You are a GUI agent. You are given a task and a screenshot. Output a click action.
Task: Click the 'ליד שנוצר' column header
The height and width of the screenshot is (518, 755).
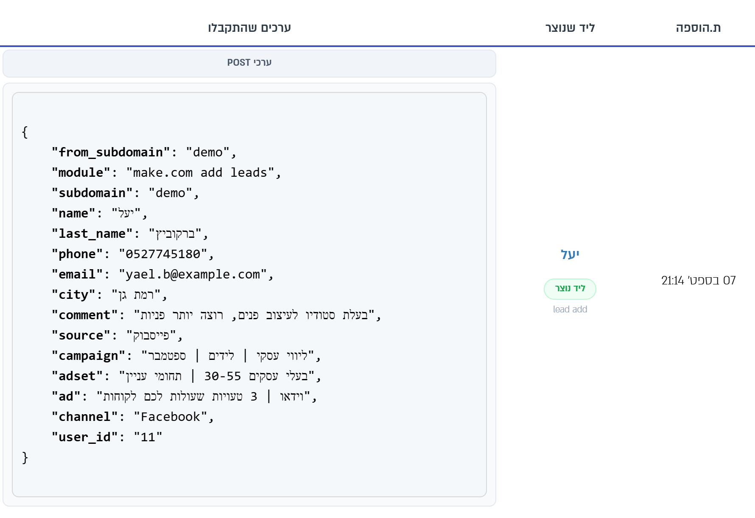click(570, 28)
